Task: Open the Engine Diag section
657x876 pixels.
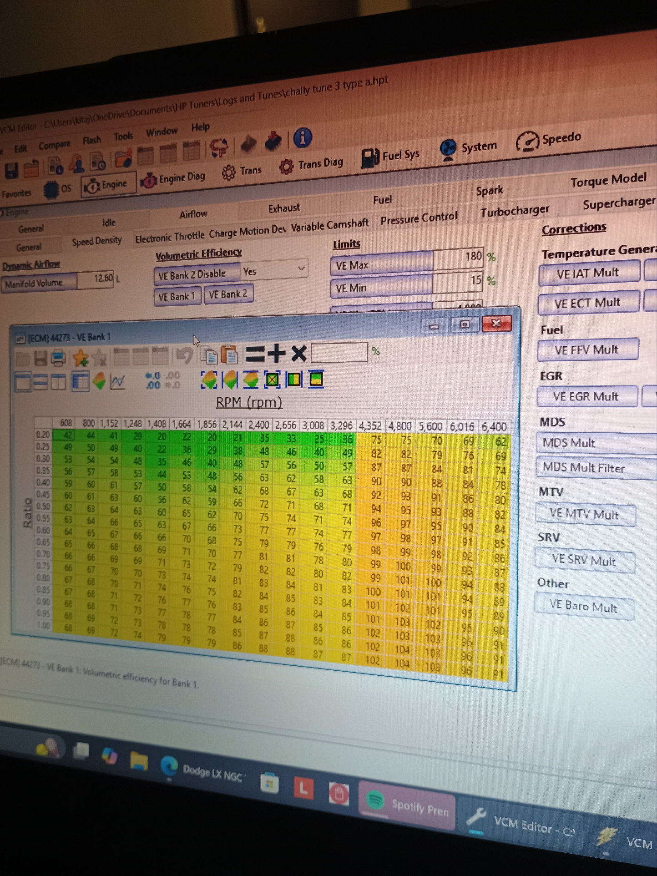Action: [173, 179]
